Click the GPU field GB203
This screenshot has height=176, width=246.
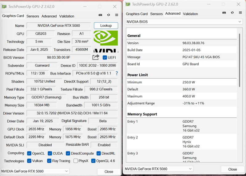[x=41, y=34]
